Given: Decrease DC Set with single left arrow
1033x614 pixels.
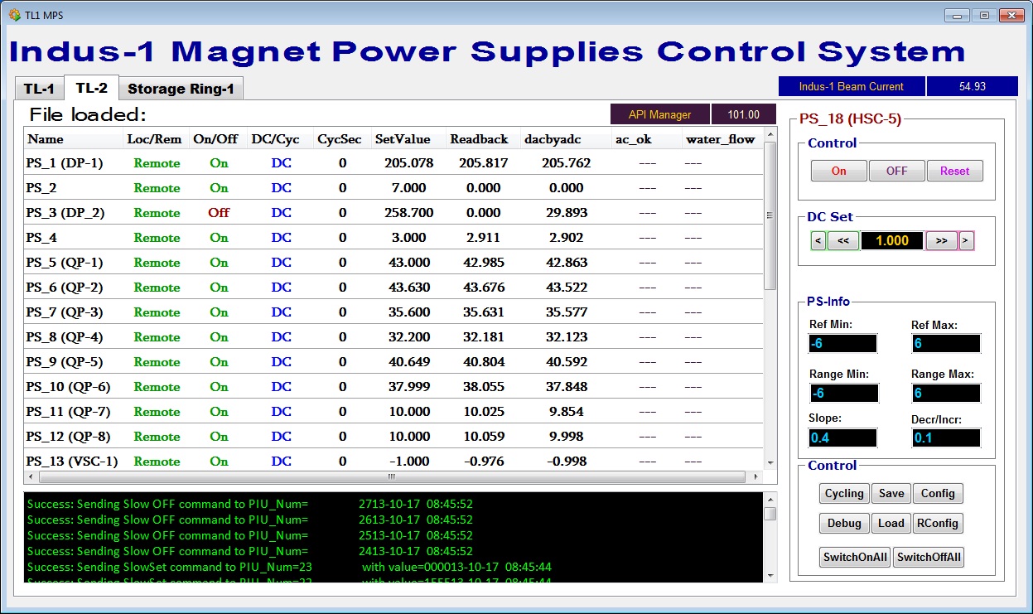Looking at the screenshot, I should pos(818,241).
